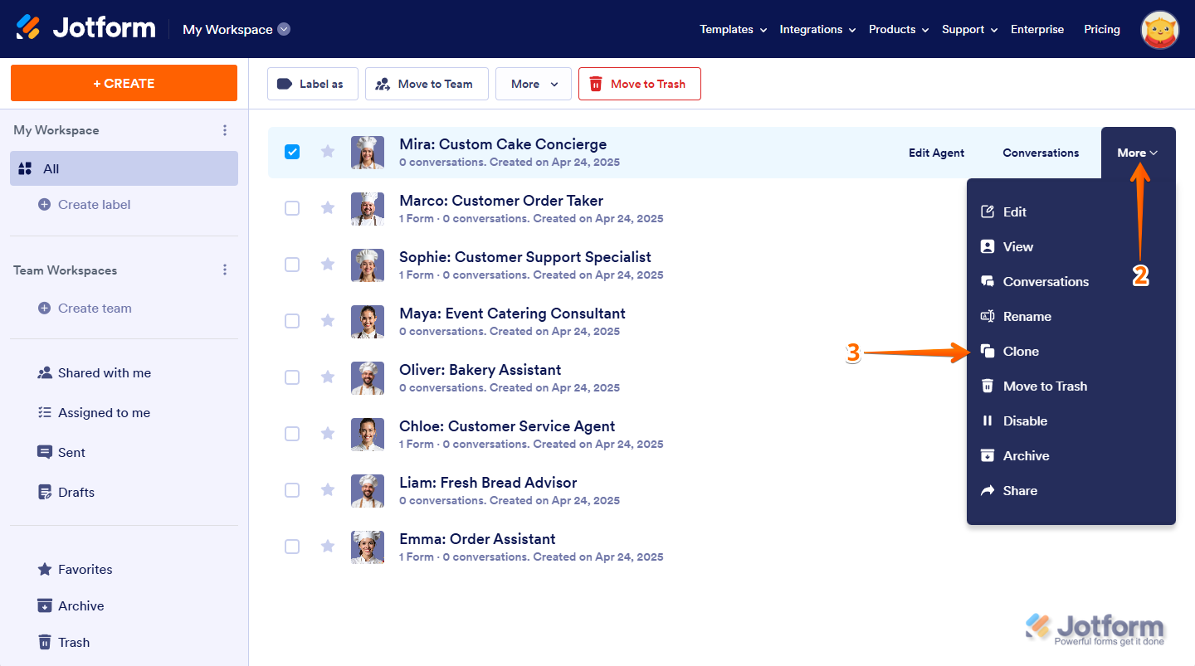Click the My Workspace options kebab icon

coord(224,130)
